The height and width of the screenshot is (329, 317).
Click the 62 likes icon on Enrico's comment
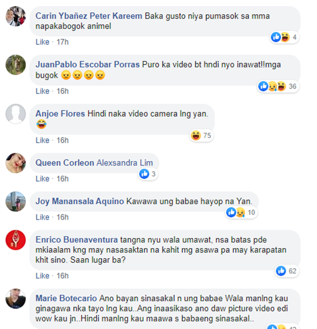(x=287, y=271)
